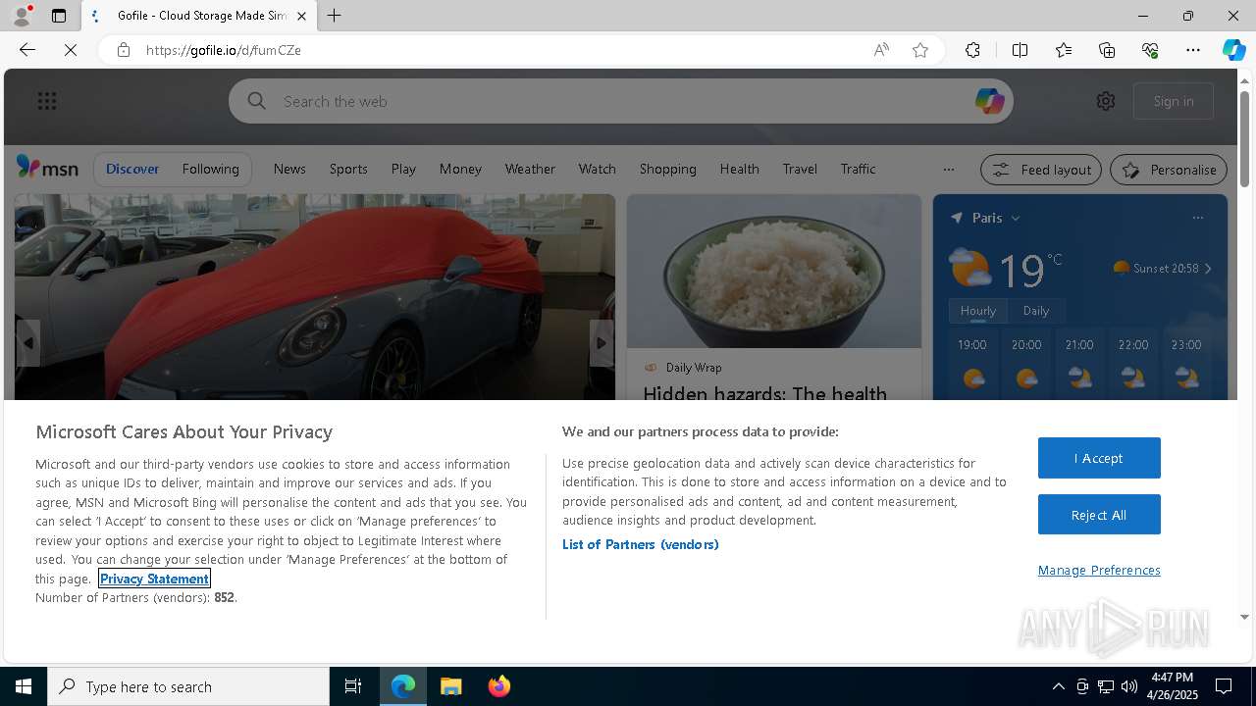Switch to the Following tab

211,169
